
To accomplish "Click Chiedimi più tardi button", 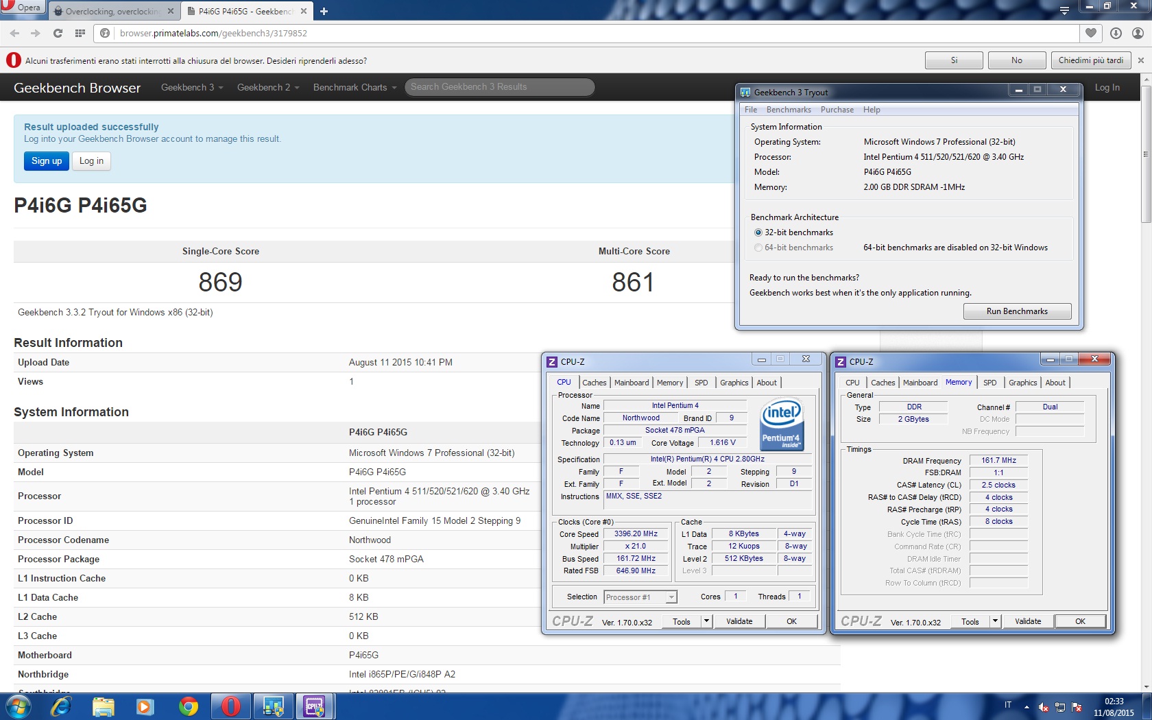I will 1091,60.
